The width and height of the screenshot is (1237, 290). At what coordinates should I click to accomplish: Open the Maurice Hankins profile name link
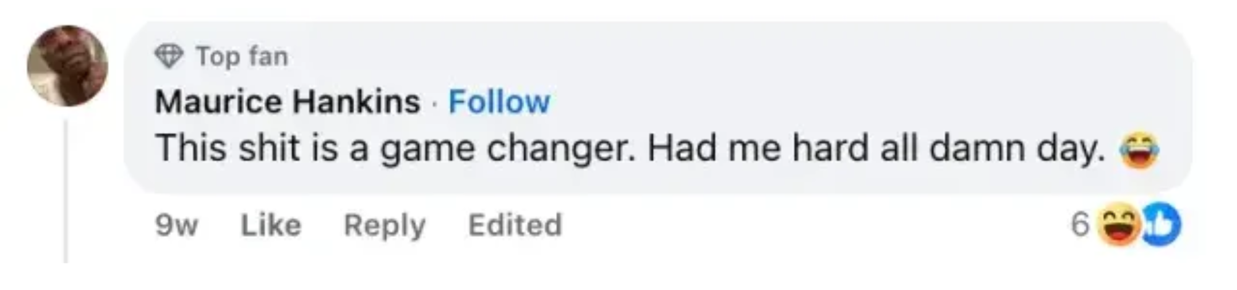click(x=287, y=102)
